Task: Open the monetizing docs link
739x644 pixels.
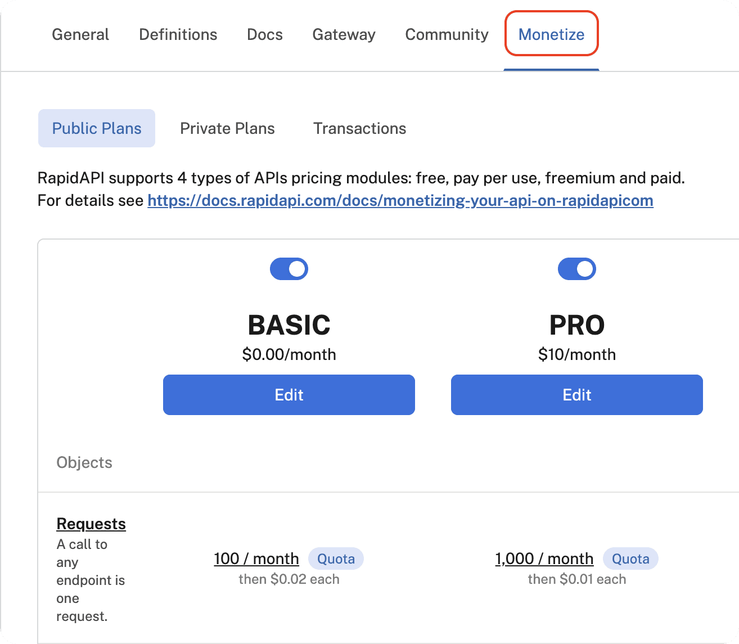Action: [400, 201]
